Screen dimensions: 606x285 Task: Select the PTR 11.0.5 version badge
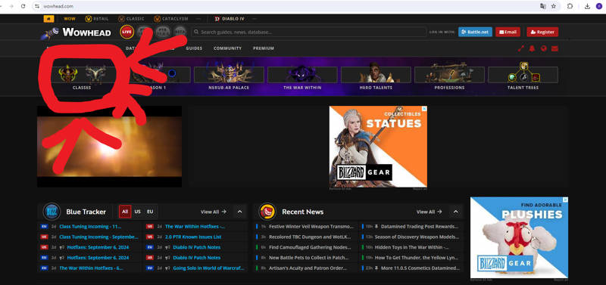[x=163, y=32]
